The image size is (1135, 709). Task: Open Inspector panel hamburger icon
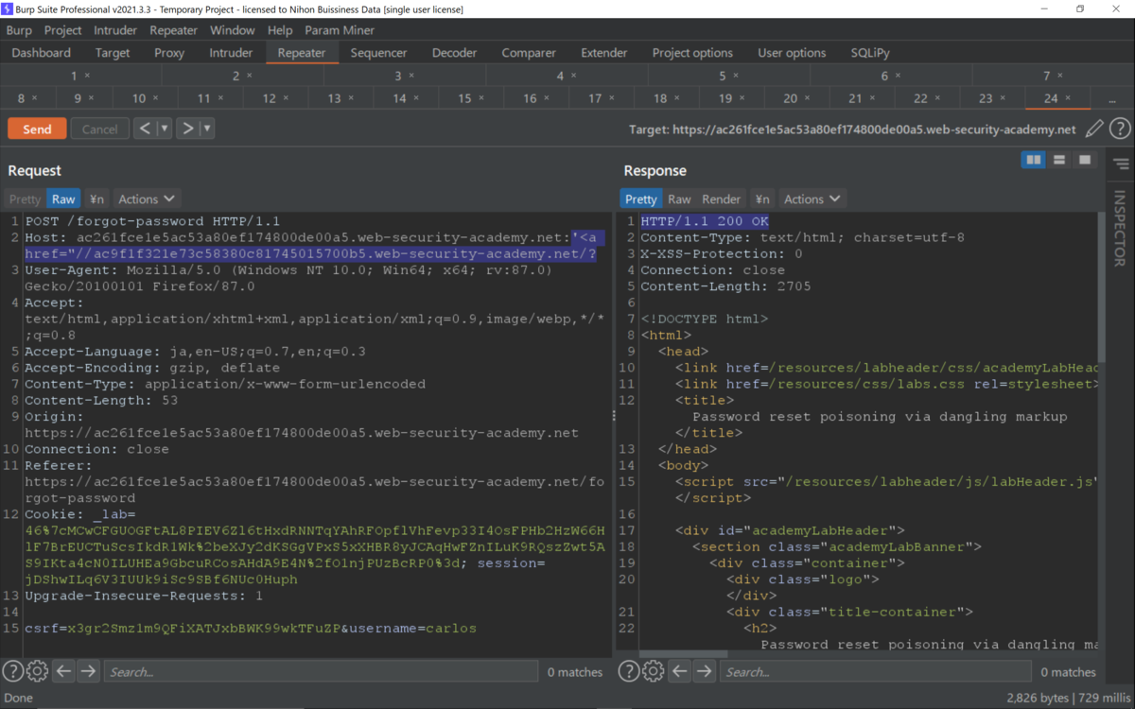1122,164
